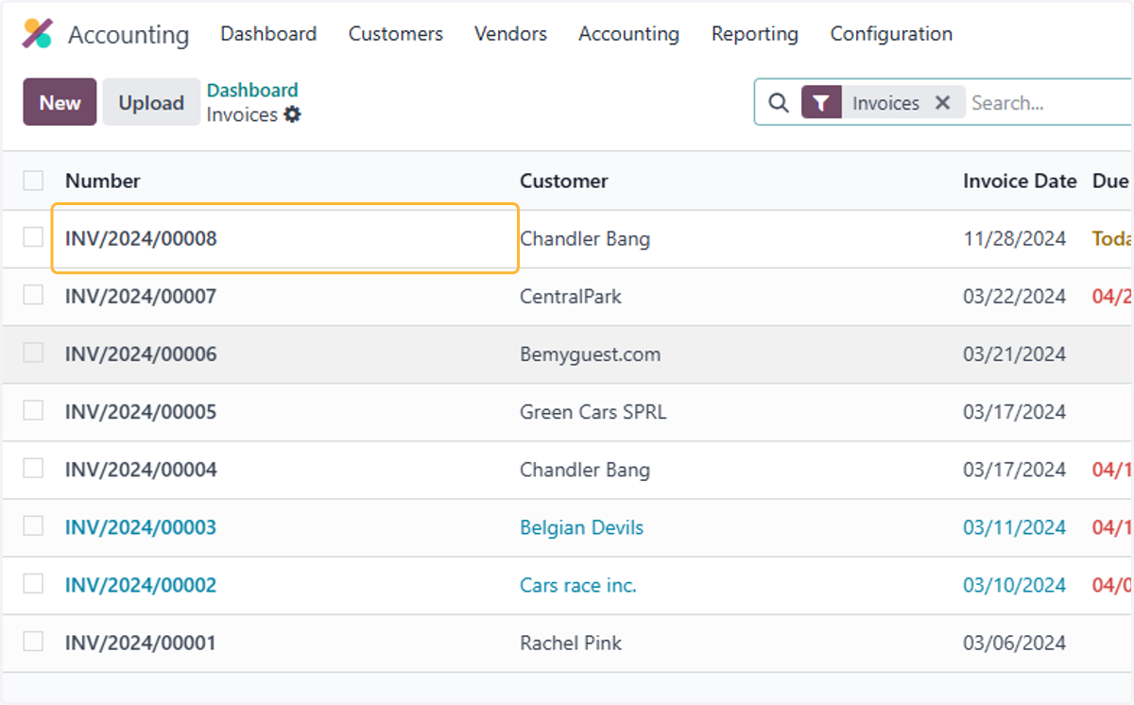Select checkbox for INV/2024/00007

coord(33,295)
